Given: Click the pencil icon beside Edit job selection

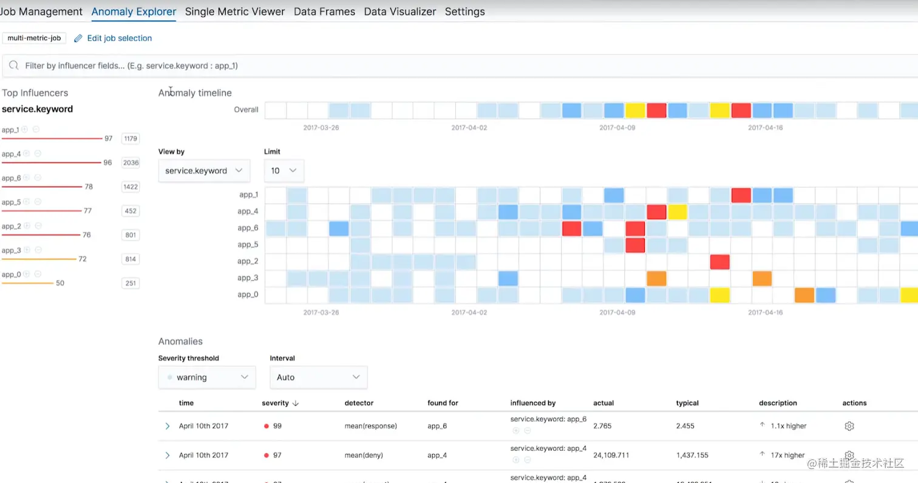Looking at the screenshot, I should click(x=78, y=38).
